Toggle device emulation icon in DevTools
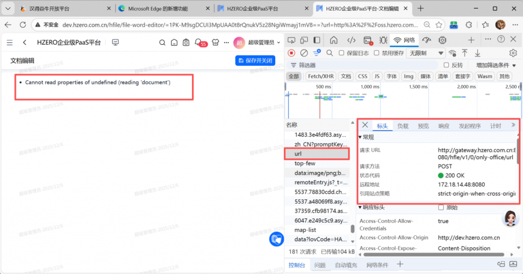The height and width of the screenshot is (274, 523). click(x=304, y=40)
